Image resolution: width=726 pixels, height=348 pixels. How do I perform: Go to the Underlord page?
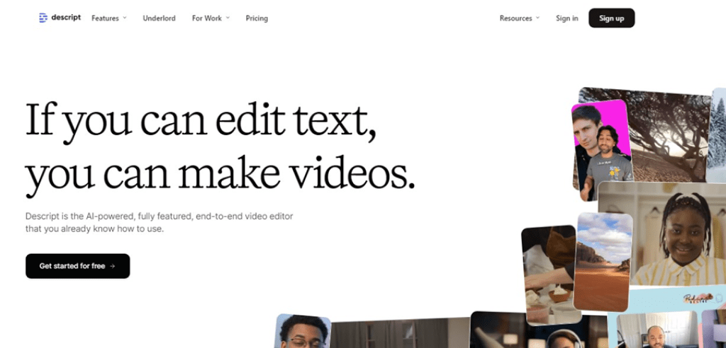(159, 18)
